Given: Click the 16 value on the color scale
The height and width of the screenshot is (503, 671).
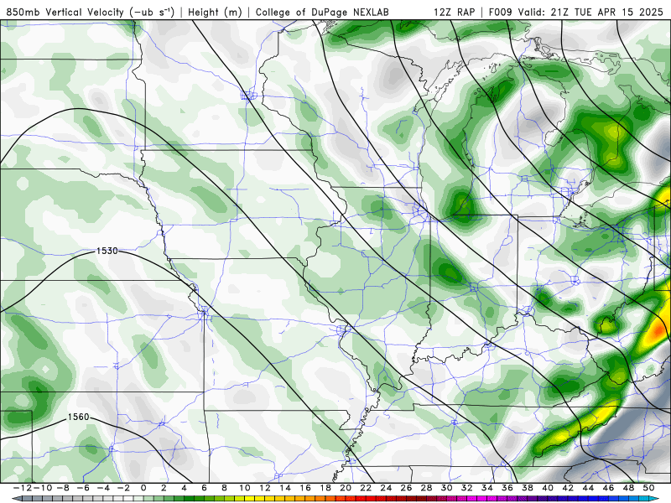Looking at the screenshot, I should coord(305,488).
